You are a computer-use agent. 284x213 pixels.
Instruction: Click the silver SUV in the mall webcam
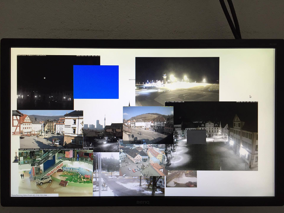pyautogui.click(x=44, y=180)
